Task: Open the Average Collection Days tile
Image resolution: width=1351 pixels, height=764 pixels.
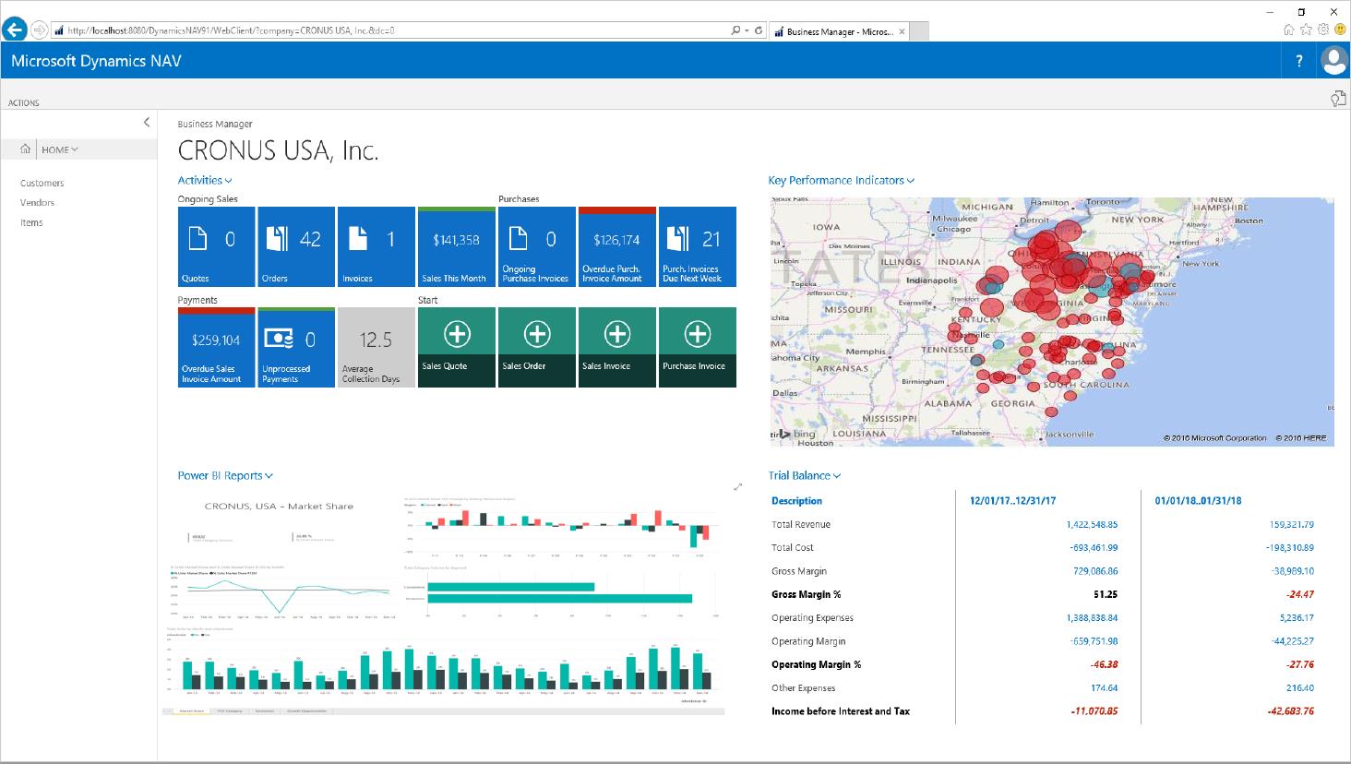Action: (377, 347)
